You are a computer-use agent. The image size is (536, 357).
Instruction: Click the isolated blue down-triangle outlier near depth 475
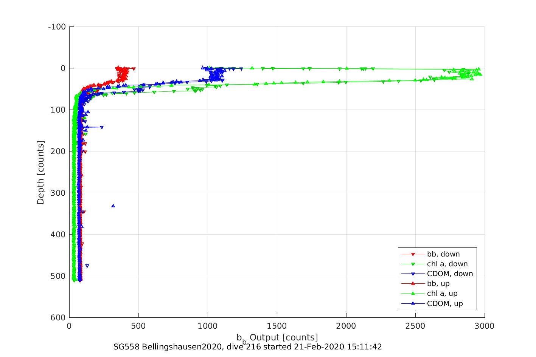tap(87, 266)
